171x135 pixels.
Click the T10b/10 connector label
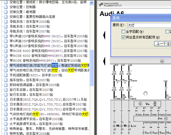(x=134, y=81)
